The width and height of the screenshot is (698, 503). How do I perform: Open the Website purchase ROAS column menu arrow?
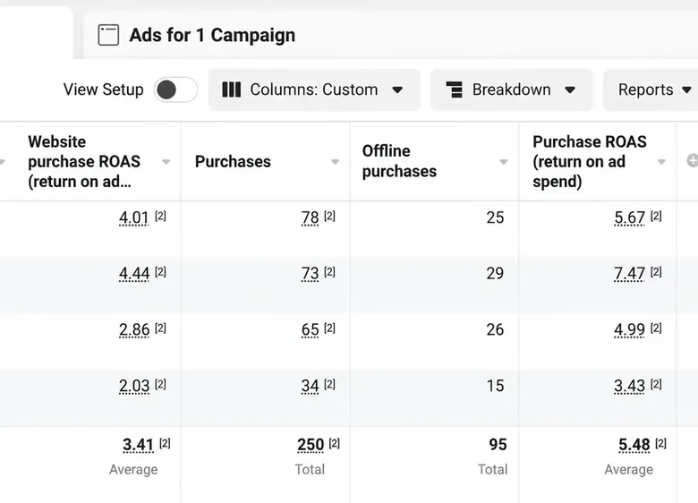click(166, 162)
